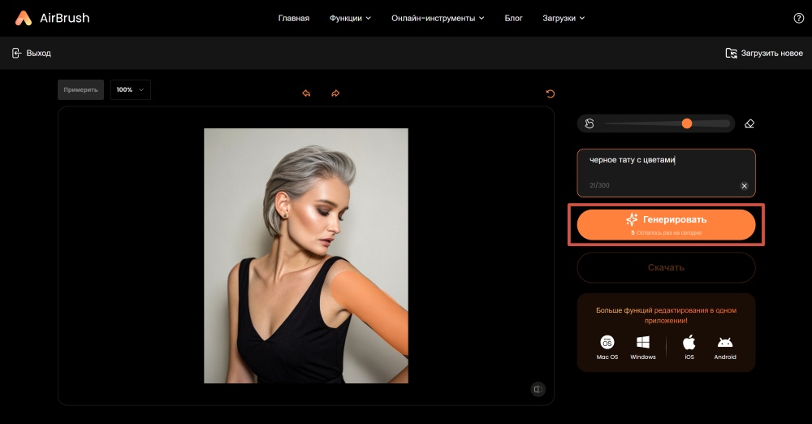Viewport: 812px width, 424px height.
Task: Open help via the question mark icon
Action: tap(798, 18)
